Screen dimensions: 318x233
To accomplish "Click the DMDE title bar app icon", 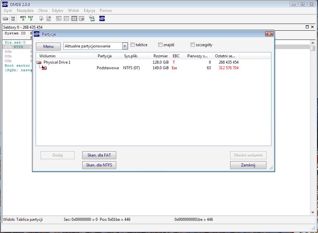I will point(5,4).
